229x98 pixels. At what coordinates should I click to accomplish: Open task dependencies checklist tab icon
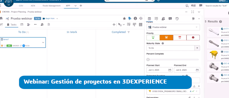point(156,19)
